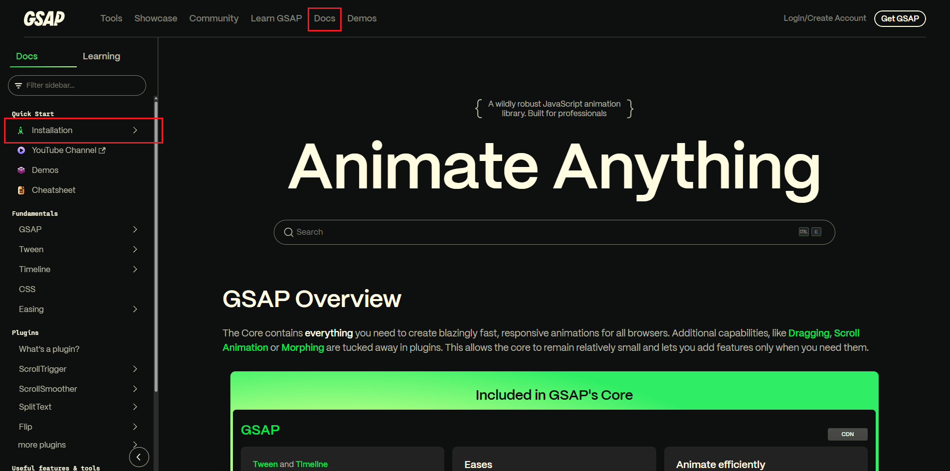The height and width of the screenshot is (471, 950).
Task: Open the Login/Create Account link
Action: tap(824, 18)
